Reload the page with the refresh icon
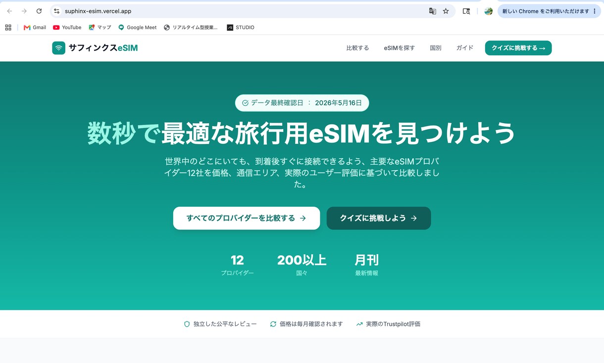The image size is (604, 363). click(39, 11)
